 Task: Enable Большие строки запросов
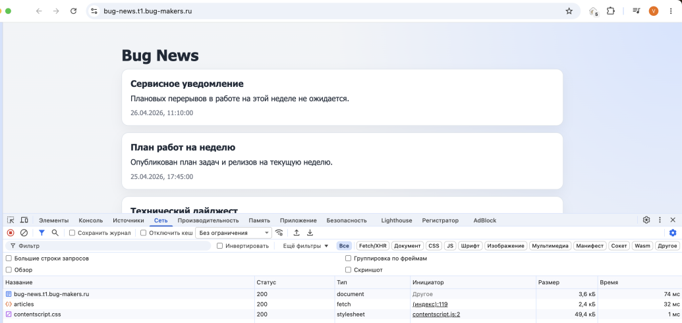click(9, 259)
